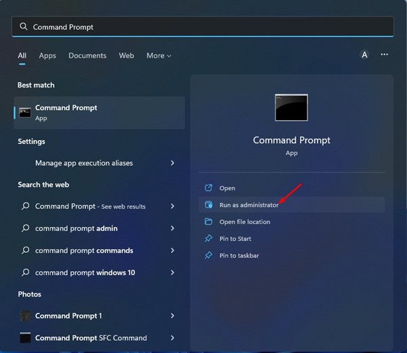The width and height of the screenshot is (407, 353).
Task: Click search icon beside command prompt commands
Action: pos(25,250)
